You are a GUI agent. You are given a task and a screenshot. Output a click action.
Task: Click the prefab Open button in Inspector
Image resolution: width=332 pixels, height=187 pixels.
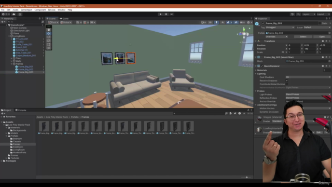[322, 37]
